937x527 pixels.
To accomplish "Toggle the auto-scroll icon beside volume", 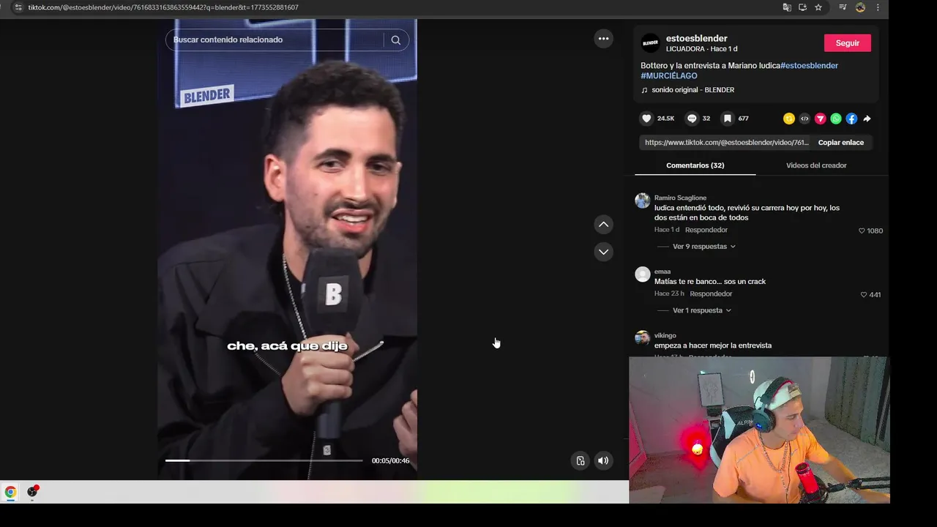I will click(580, 460).
